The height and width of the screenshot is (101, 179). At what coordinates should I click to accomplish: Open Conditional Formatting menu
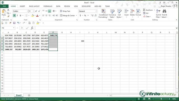click(103, 13)
